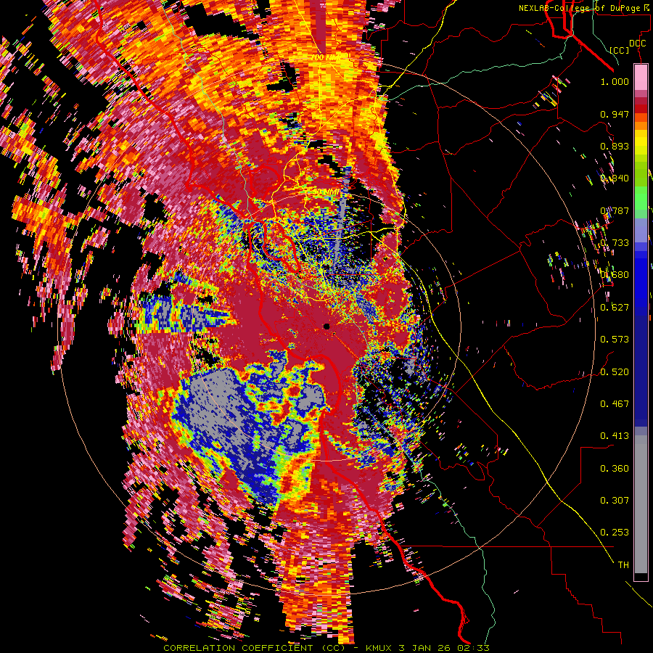The height and width of the screenshot is (653, 653).
Task: Pick the bright green color bar segment
Action: point(641,197)
